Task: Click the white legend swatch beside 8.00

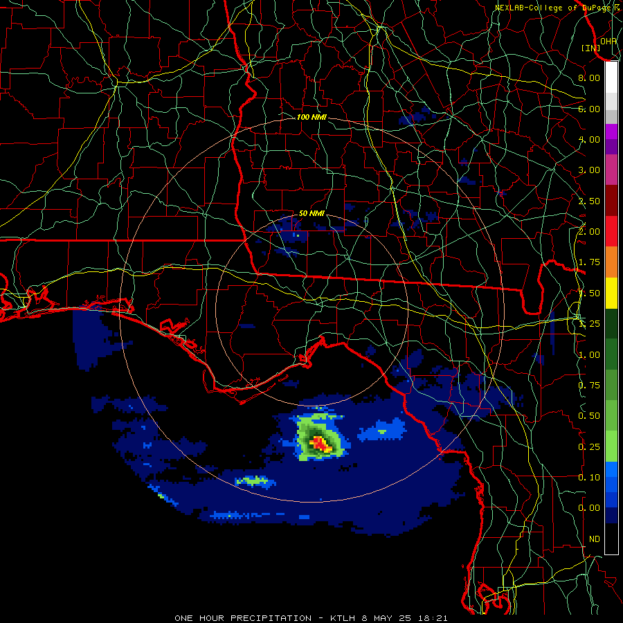Action: [x=611, y=78]
